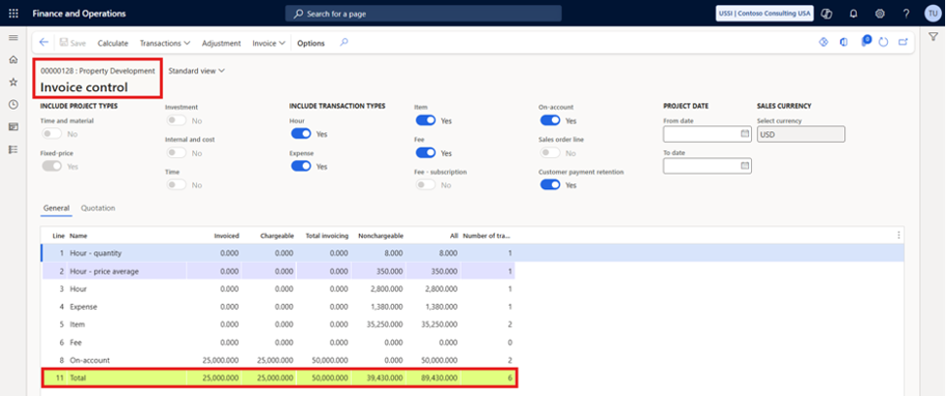Viewport: 948px width, 396px height.
Task: Select the Expense row name
Action: 82,307
